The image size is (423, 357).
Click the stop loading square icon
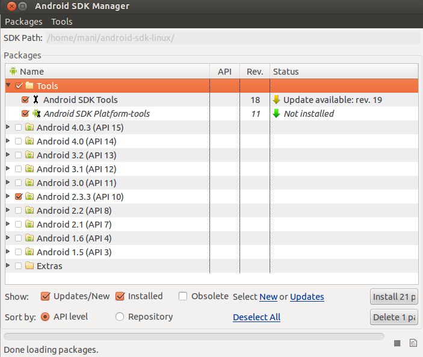pos(397,343)
